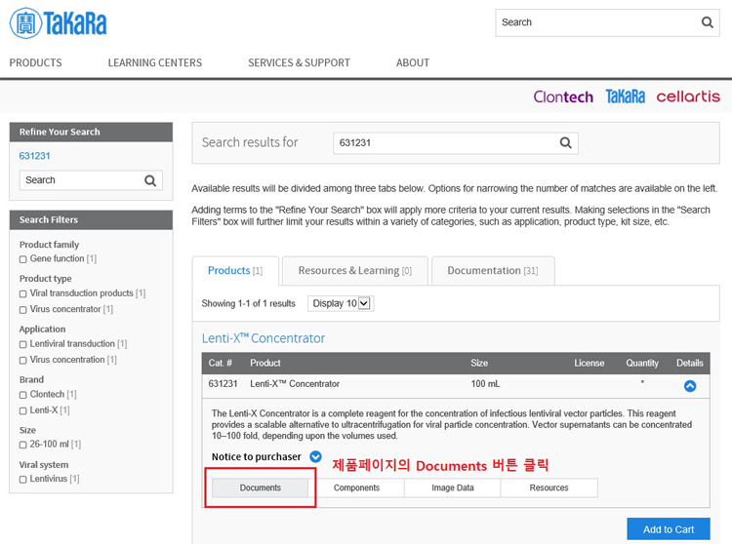Check the Viral transduction products filter
732x544 pixels.
(x=22, y=293)
